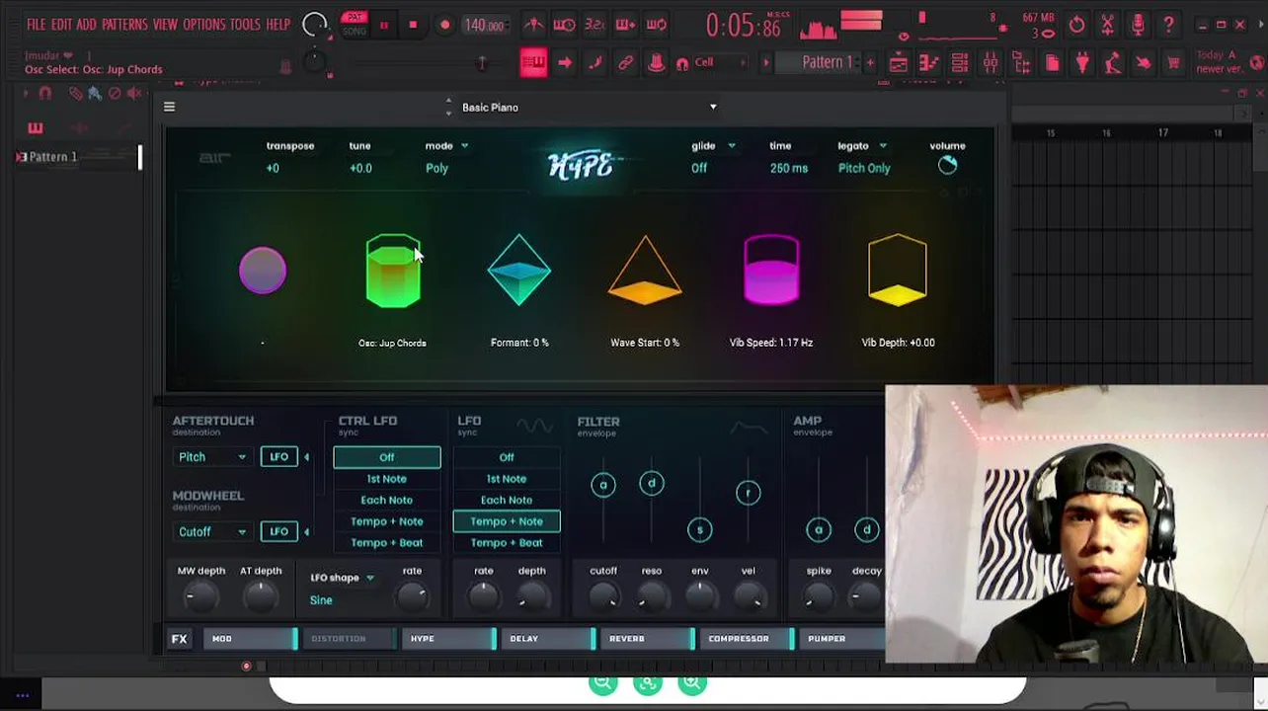Open the shopping cart store icon
The width and height of the screenshot is (1268, 711).
pos(1173,63)
